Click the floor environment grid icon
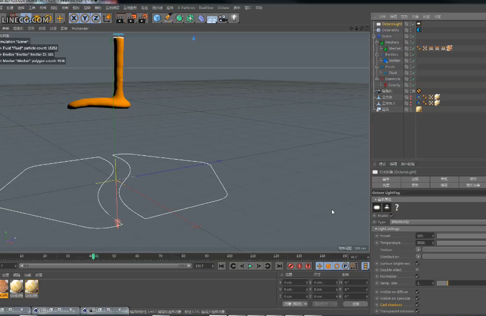 tap(212, 18)
